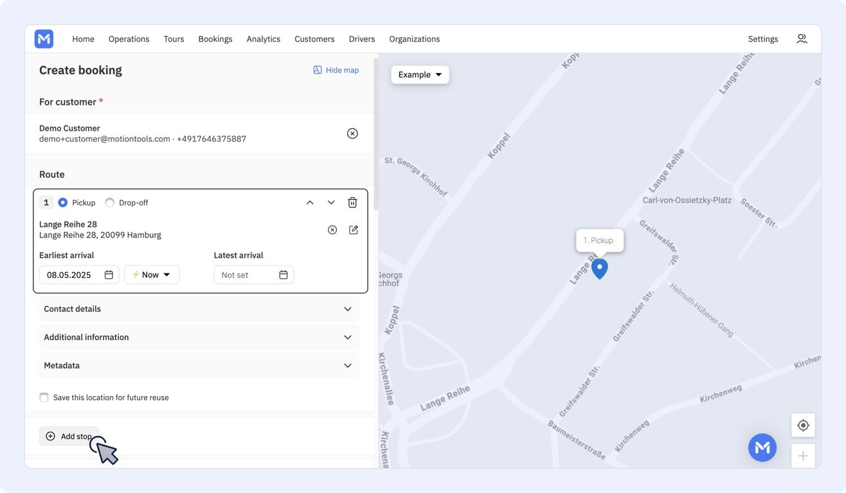The image size is (846, 493).
Task: Select the Drop-off radio button
Action: (110, 203)
